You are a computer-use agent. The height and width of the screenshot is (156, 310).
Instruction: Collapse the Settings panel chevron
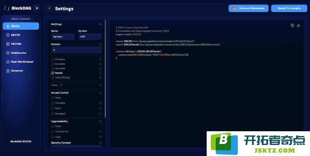point(100,24)
